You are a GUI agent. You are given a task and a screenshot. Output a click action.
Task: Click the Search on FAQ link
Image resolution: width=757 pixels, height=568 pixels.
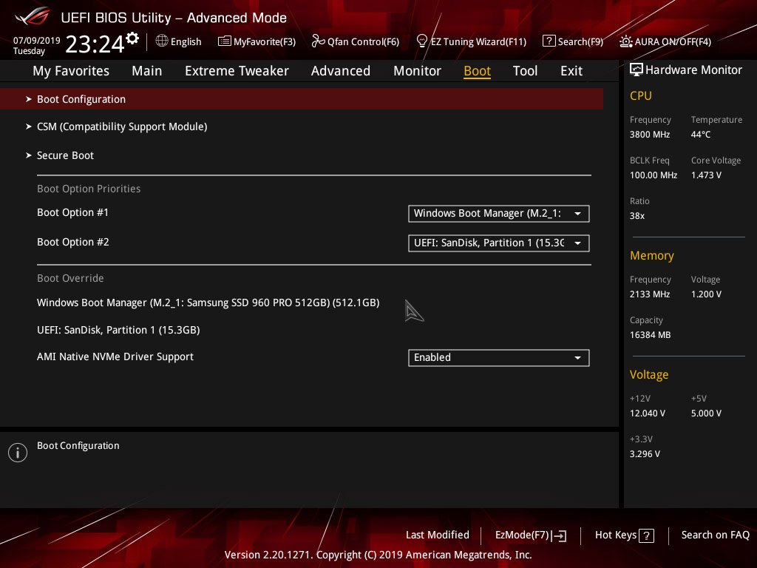tap(715, 535)
